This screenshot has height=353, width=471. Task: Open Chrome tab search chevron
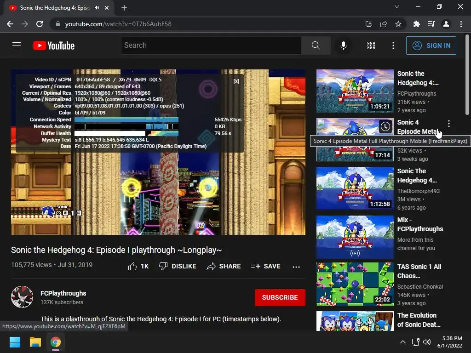[x=397, y=6]
